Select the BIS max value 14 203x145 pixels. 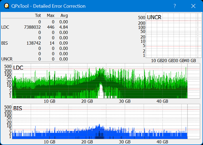click(52, 43)
